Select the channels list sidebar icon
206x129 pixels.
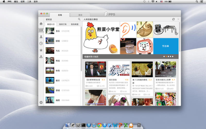pyautogui.click(x=41, y=30)
